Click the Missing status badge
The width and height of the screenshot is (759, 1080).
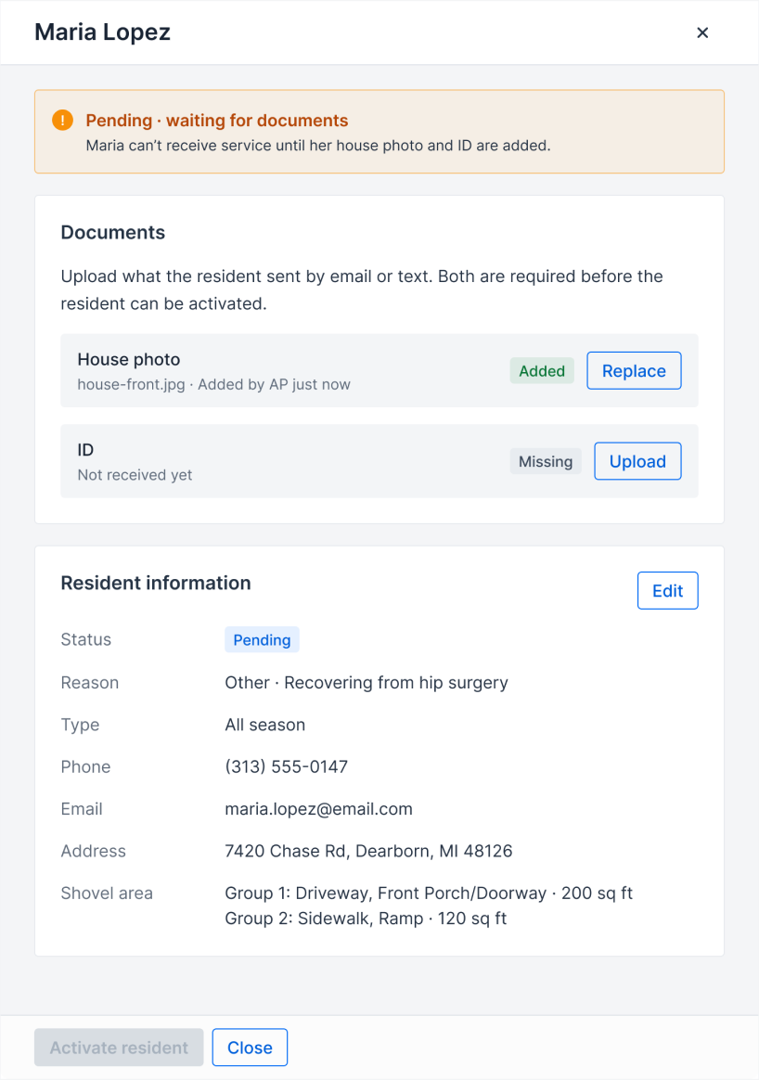546,461
